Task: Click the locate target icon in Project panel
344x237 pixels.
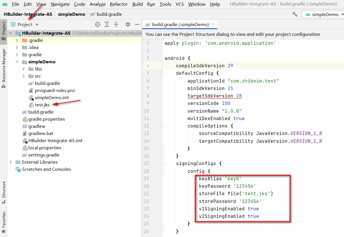Action: (x=98, y=25)
